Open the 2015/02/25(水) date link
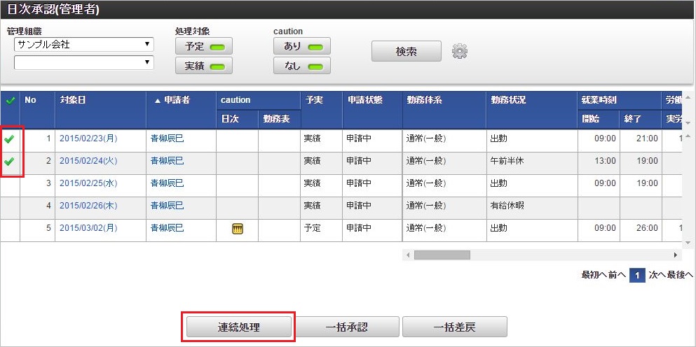Screen dimensions: 696x347 [x=88, y=183]
